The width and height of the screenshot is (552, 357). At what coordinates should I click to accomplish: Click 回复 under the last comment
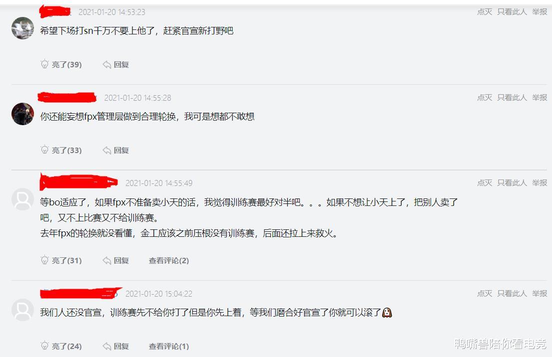[116, 346]
